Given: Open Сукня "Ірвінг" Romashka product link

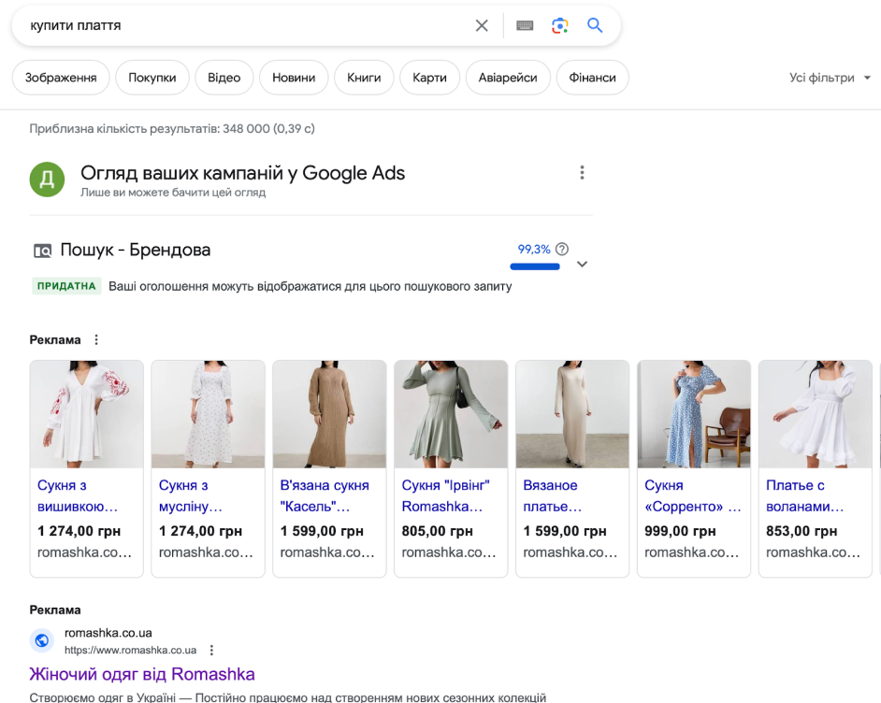Looking at the screenshot, I should pyautogui.click(x=445, y=495).
